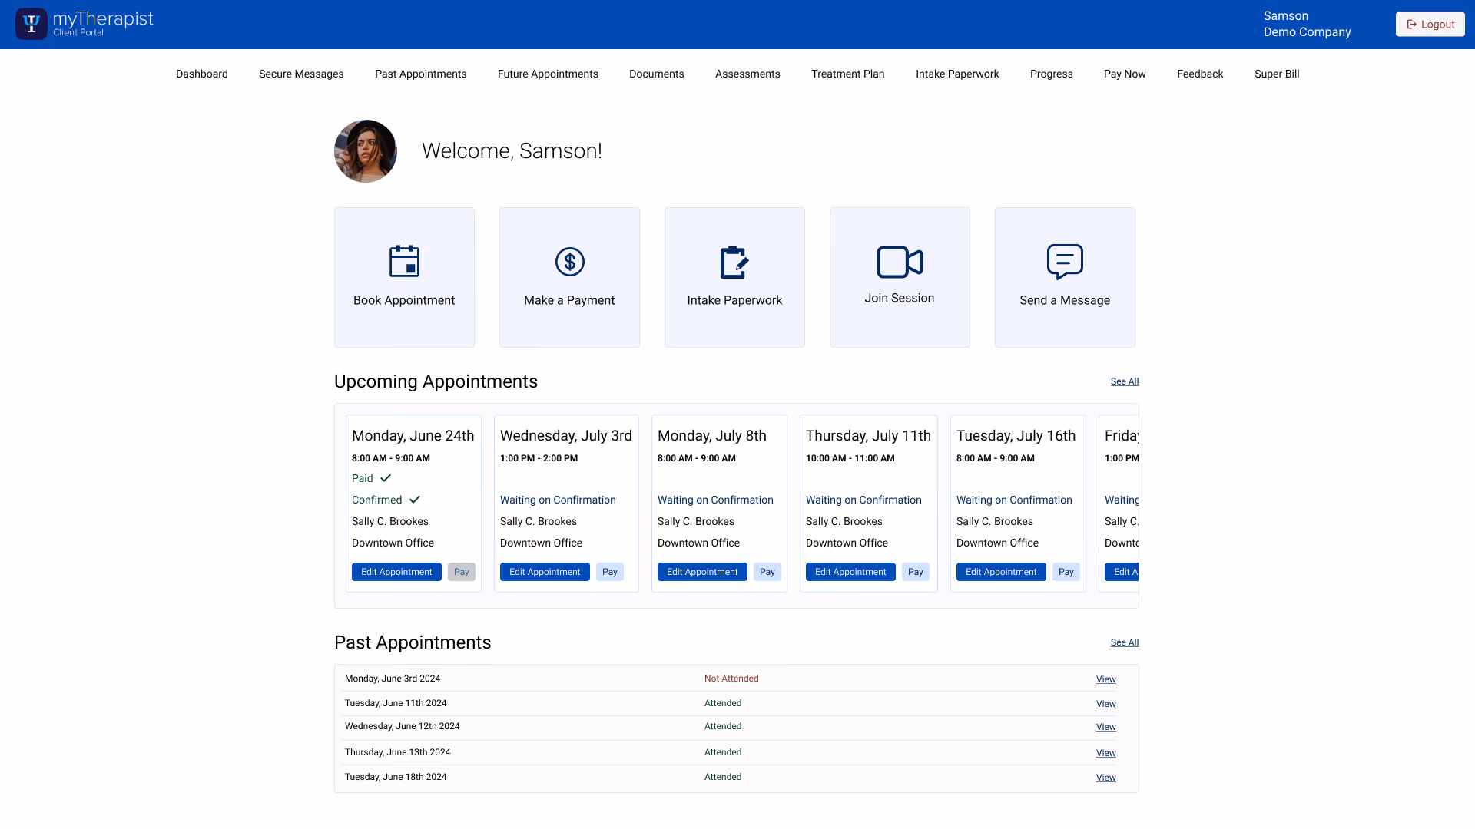View the Thursday, June 13th 2024 appointment
The width and height of the screenshot is (1475, 829).
point(1105,753)
